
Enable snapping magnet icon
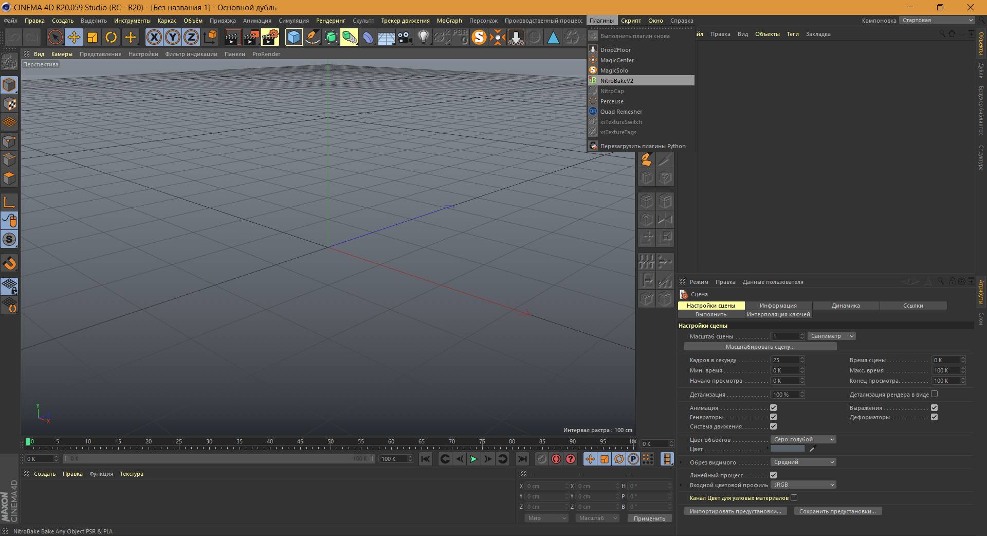click(x=9, y=263)
